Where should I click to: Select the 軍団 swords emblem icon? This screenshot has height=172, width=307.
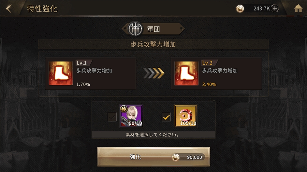coord(135,29)
